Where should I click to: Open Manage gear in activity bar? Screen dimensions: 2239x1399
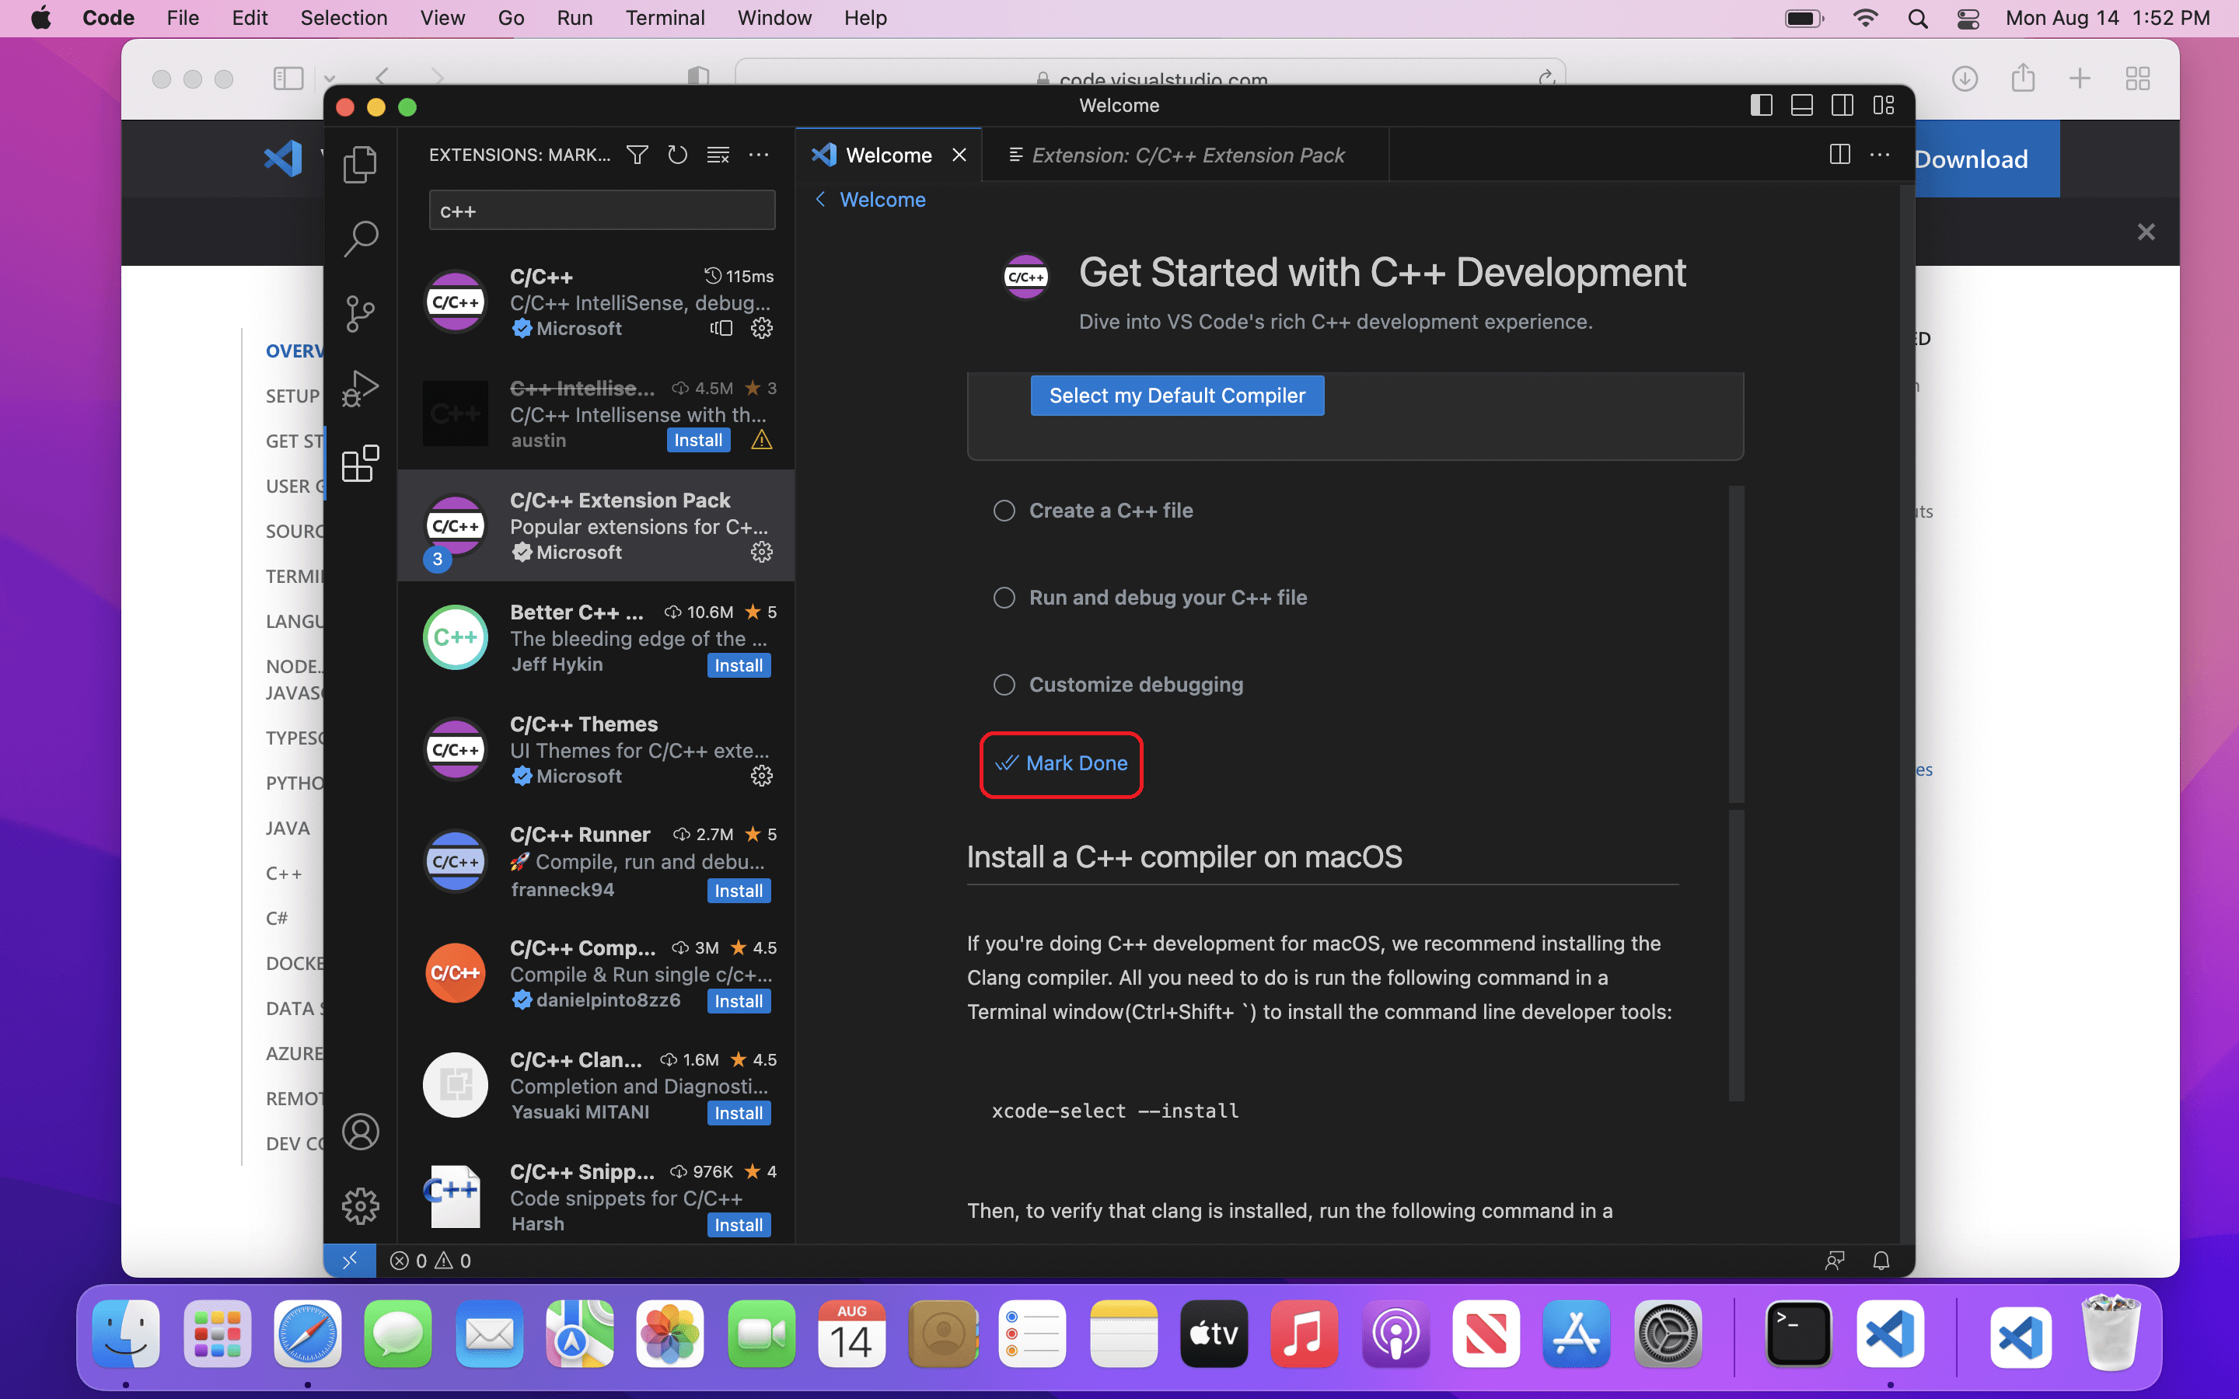[x=360, y=1205]
